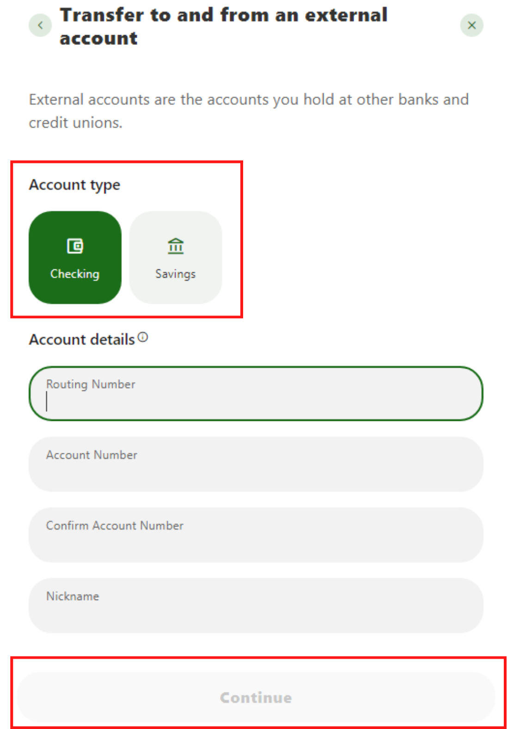Focus the Routing Number field
The width and height of the screenshot is (532, 729).
[x=256, y=393]
